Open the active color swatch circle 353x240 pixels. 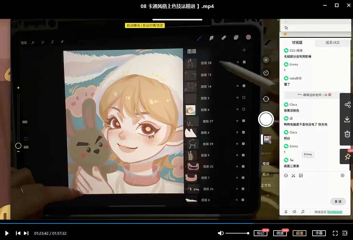coord(248,37)
